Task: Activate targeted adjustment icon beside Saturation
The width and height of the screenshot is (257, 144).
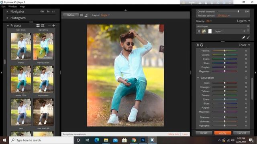Action: click(246, 78)
